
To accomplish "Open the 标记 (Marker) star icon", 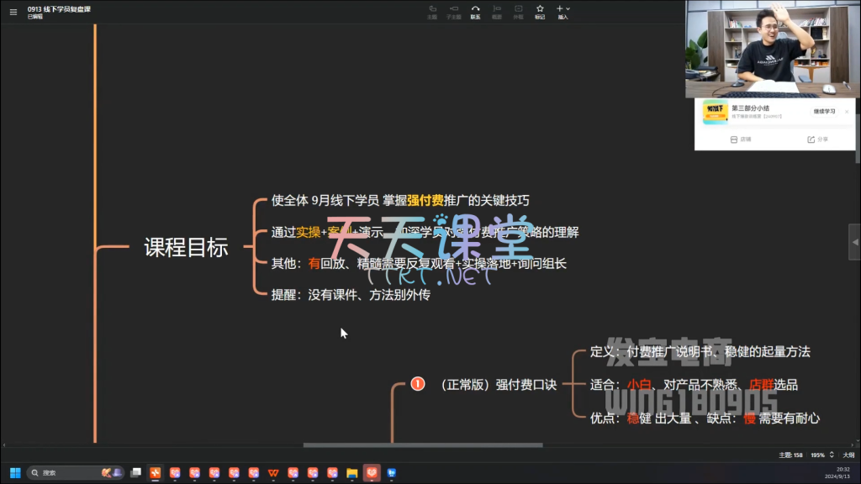I will coord(540,11).
